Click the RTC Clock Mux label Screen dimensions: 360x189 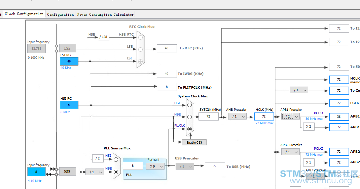142,27
